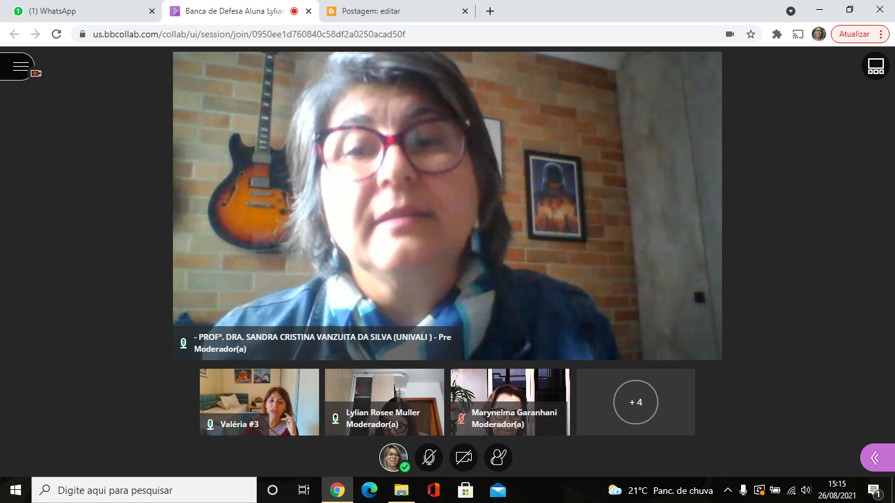The height and width of the screenshot is (503, 895).
Task: Click the Atualizar update button
Action: point(854,34)
